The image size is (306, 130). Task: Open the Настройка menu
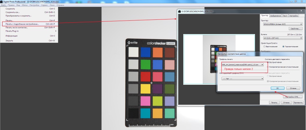[34, 5]
